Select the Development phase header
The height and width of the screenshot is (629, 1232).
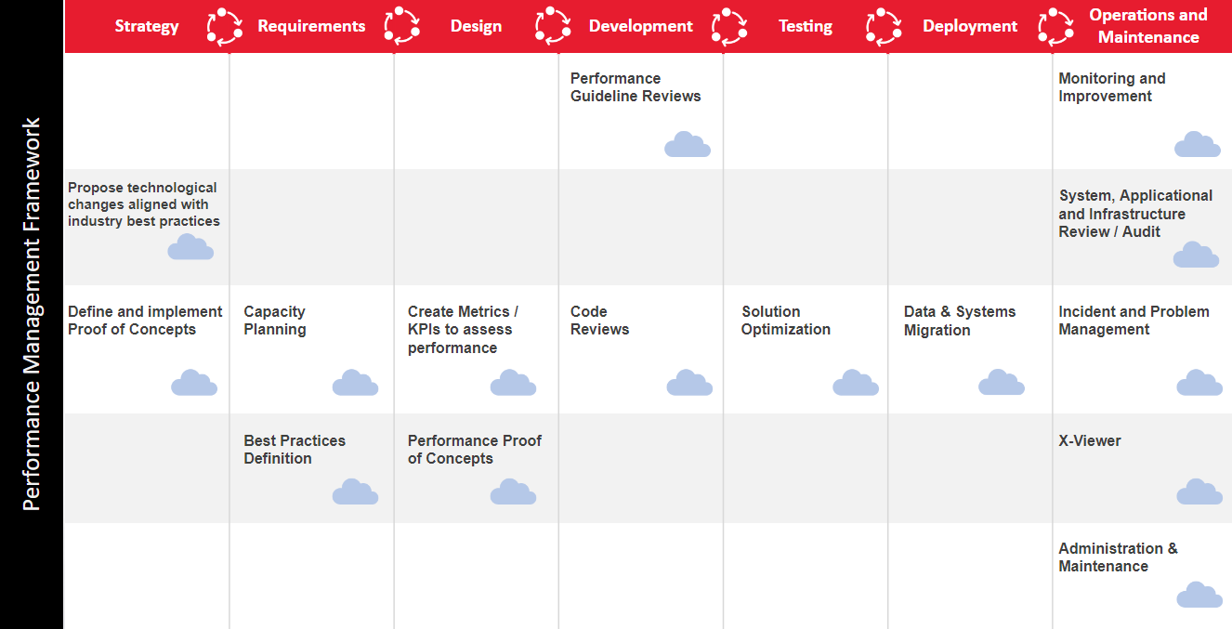(x=640, y=26)
